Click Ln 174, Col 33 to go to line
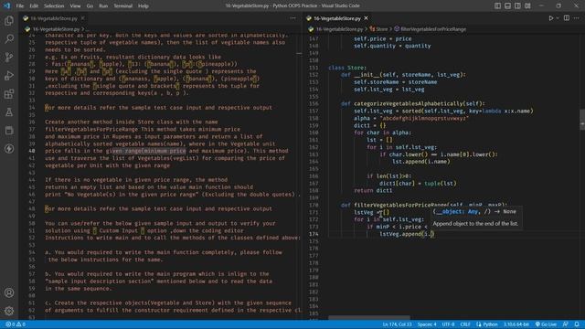Image resolution: width=585 pixels, height=329 pixels. [x=397, y=324]
